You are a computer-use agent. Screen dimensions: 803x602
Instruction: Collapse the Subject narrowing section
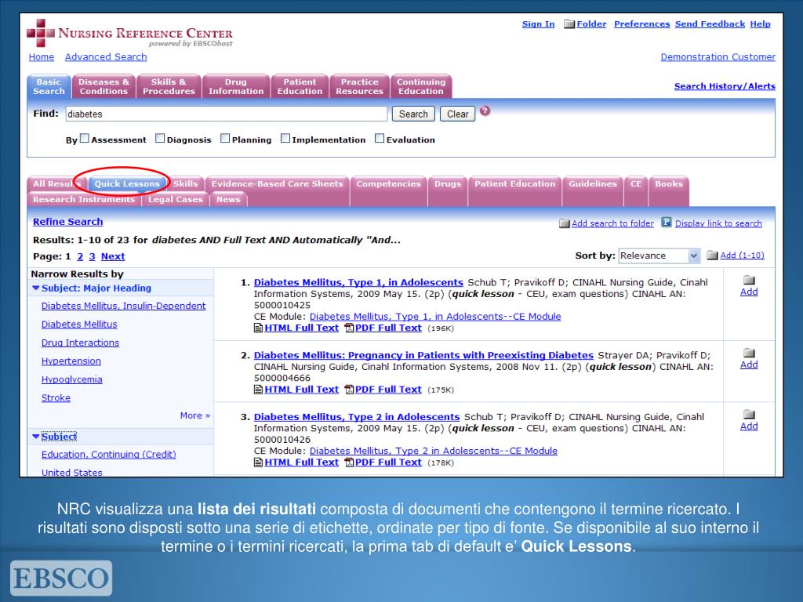(36, 437)
